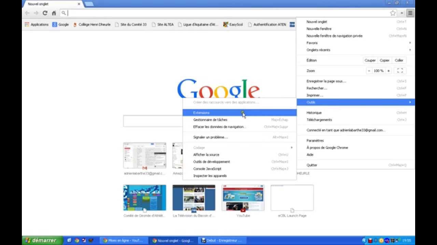Select Signaler un problème

point(240,137)
